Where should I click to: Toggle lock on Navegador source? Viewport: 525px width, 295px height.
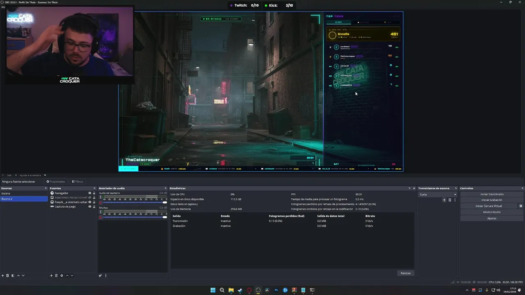coord(94,193)
